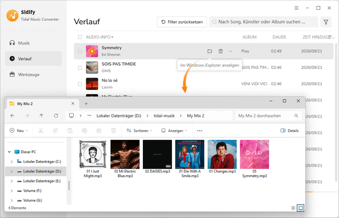Open the Werkzeuge section in sidebar
Viewport: 339px width, 218px height.
click(33, 75)
